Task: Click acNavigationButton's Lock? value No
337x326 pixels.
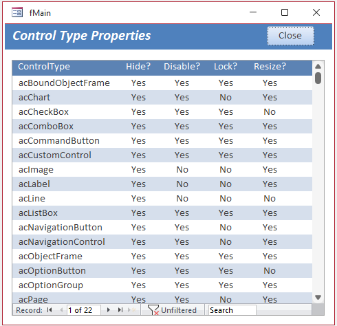Action: point(226,228)
